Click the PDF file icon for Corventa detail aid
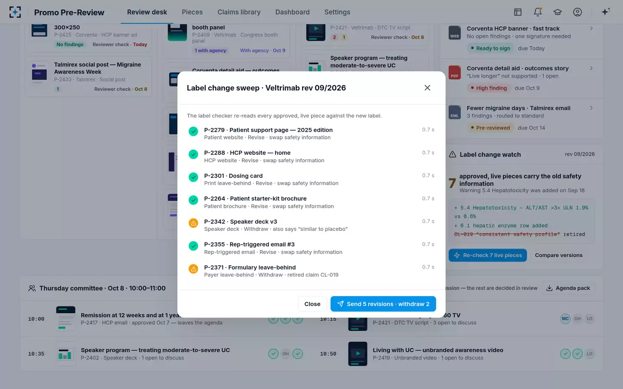Viewport: 623px width, 389px height. 455,73
